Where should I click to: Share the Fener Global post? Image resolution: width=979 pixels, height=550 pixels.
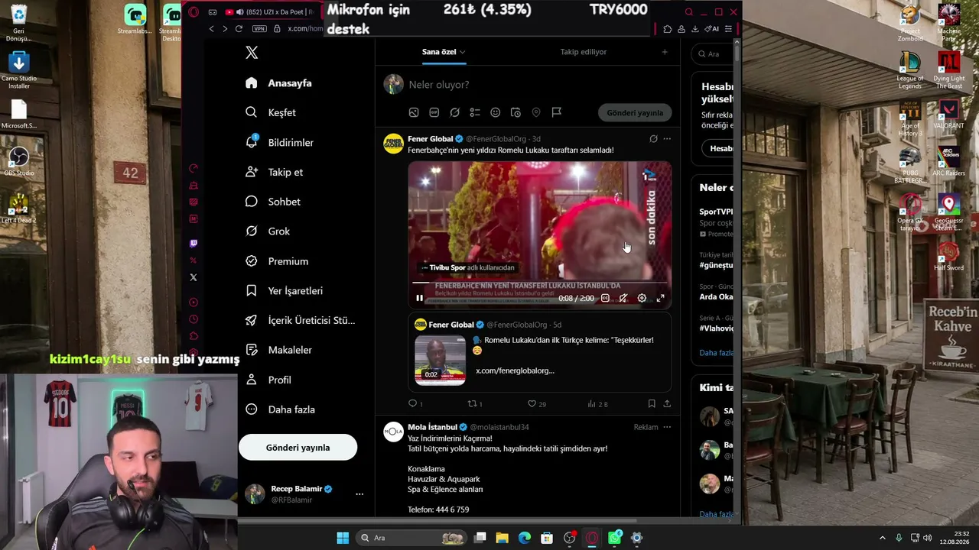pyautogui.click(x=667, y=403)
